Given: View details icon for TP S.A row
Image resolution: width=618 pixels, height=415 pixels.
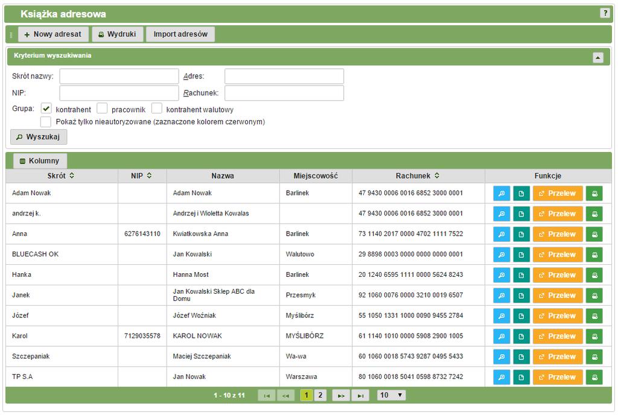Looking at the screenshot, I should tap(502, 378).
